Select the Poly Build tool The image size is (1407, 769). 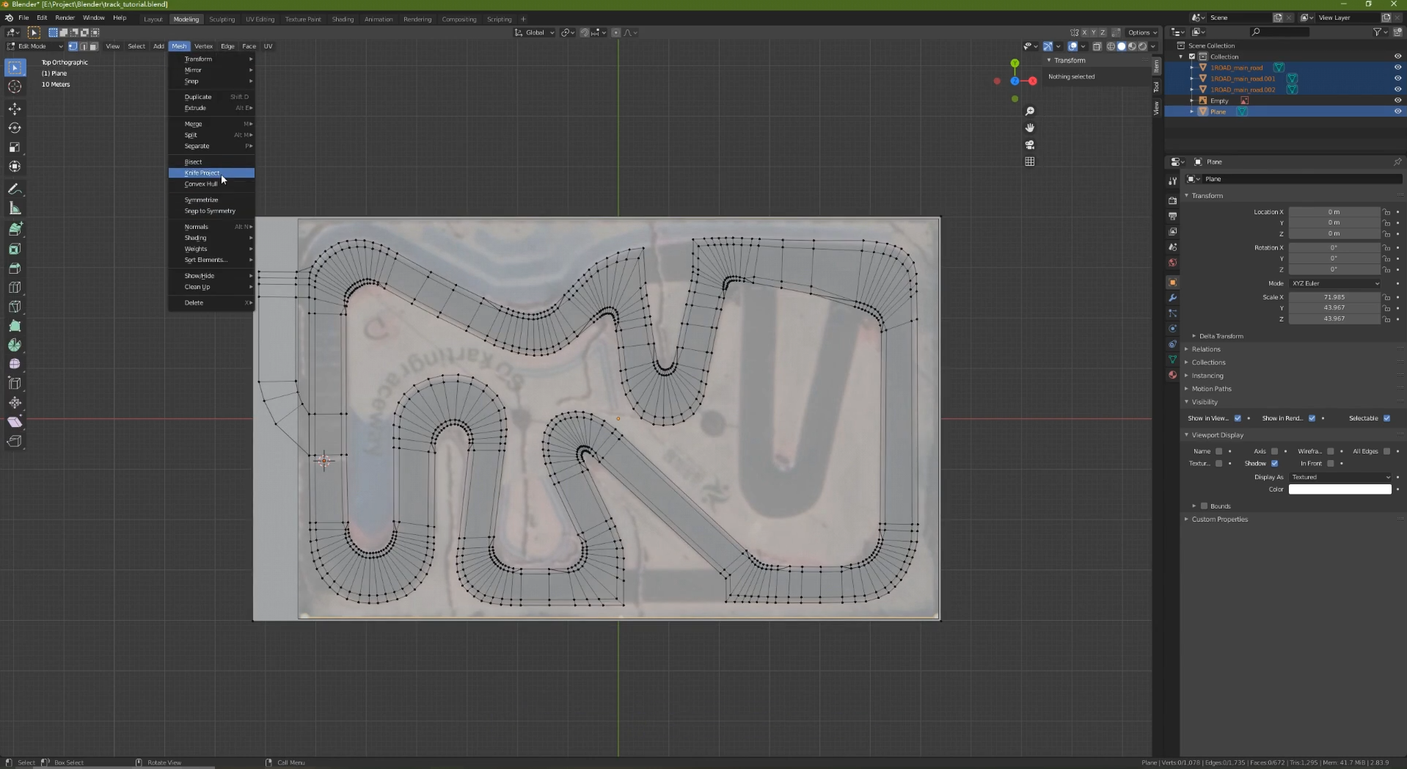pyautogui.click(x=15, y=326)
